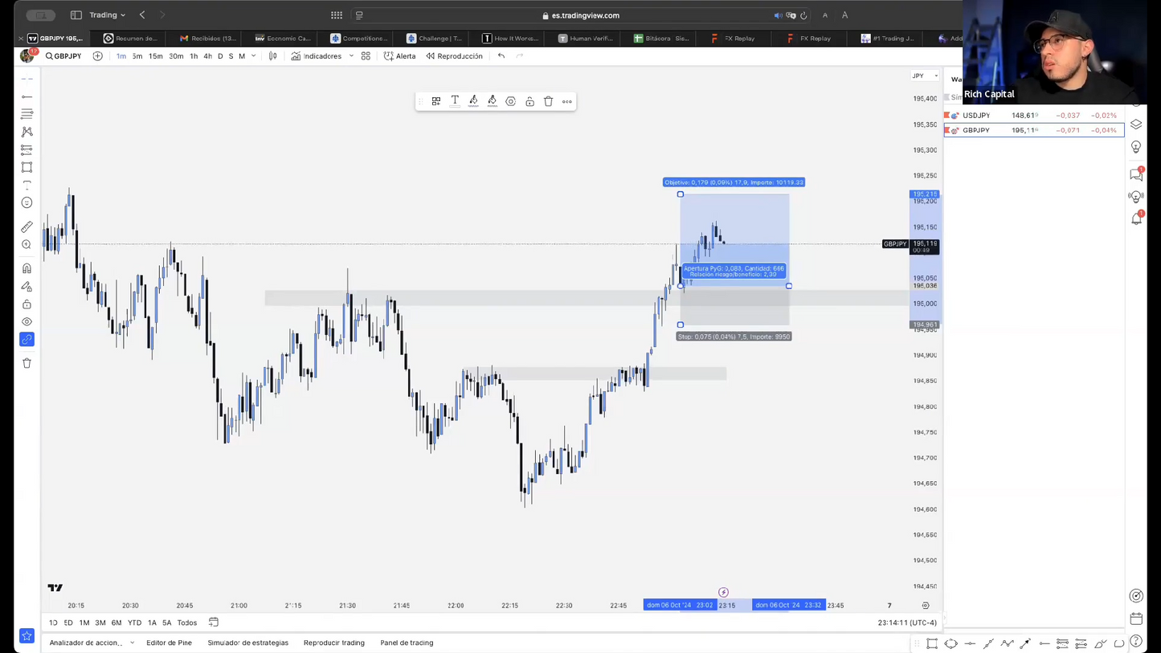Select the 15m timeframe button

tap(155, 56)
